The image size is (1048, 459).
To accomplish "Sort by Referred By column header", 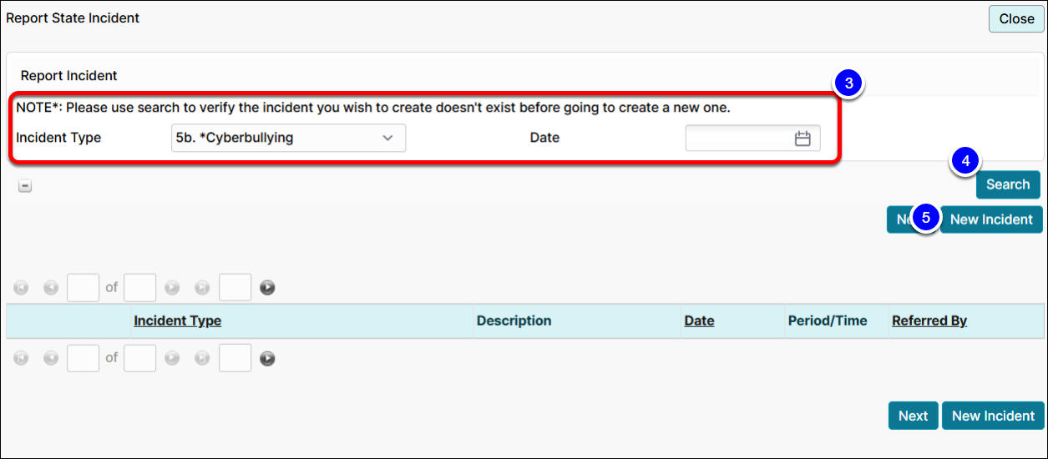I will (x=929, y=320).
